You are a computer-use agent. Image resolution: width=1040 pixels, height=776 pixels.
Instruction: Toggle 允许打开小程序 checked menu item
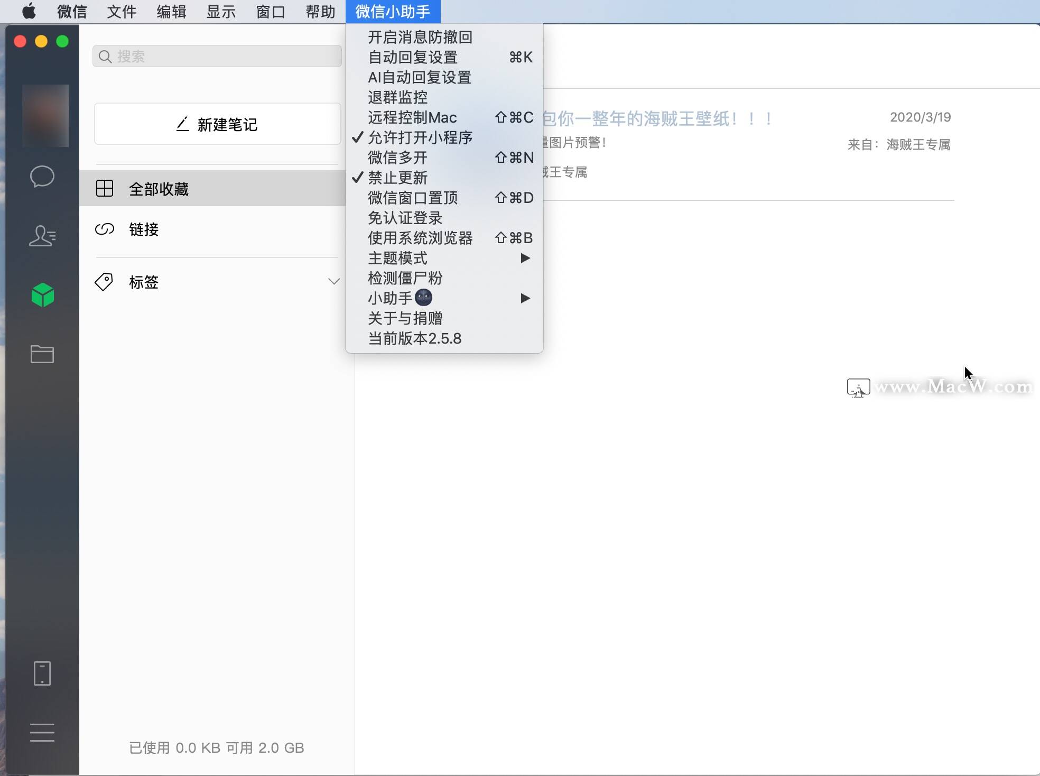[444, 137]
